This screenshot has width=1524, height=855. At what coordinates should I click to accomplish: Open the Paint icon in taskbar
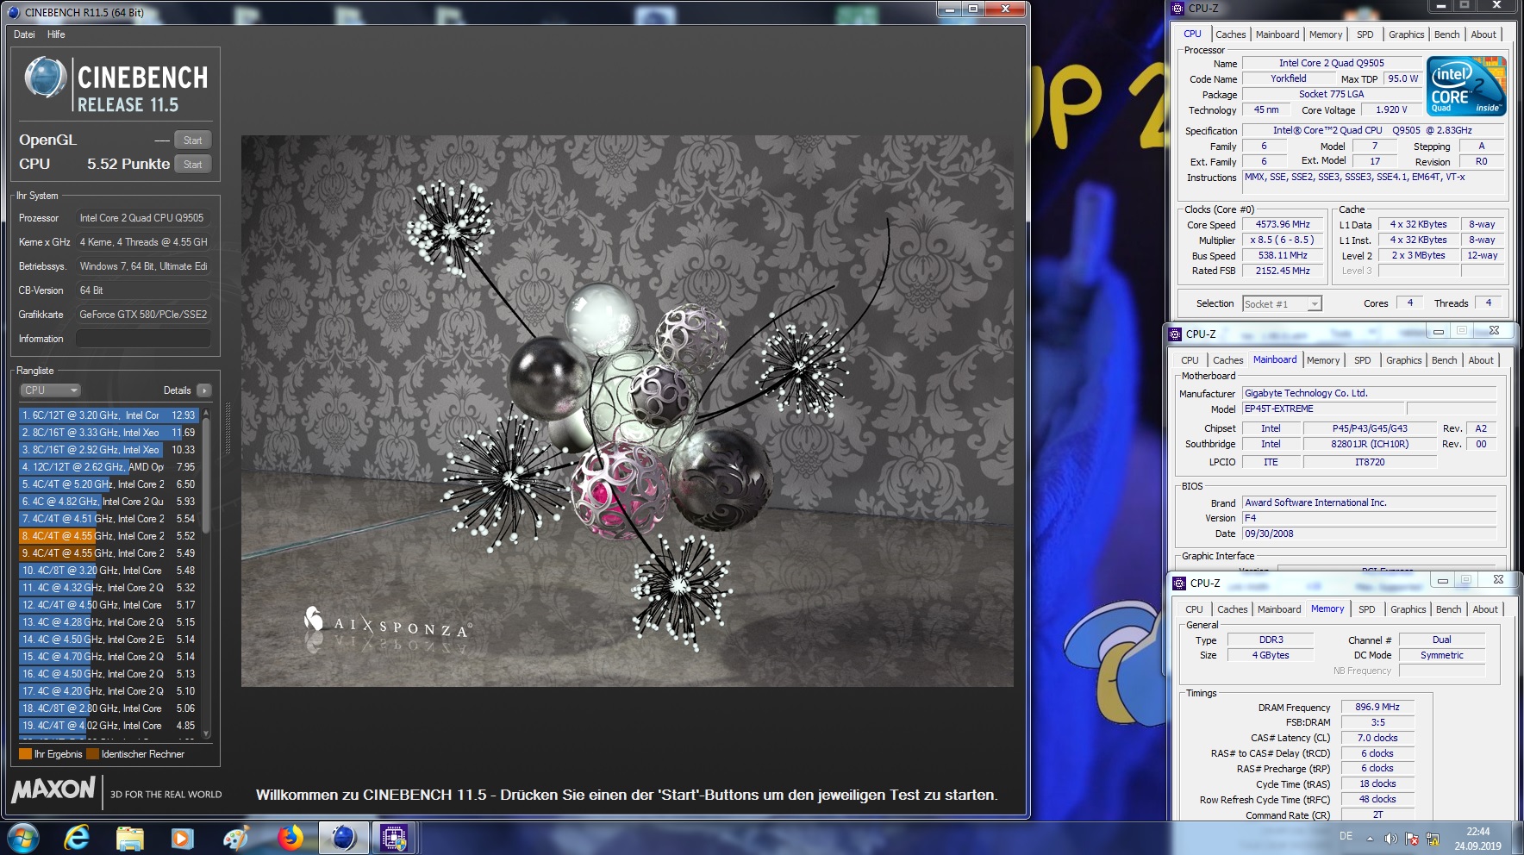[x=235, y=838]
